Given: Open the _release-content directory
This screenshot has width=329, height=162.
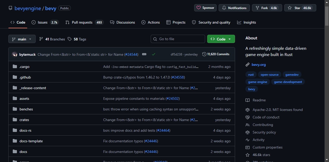Looking at the screenshot, I should point(33,88).
